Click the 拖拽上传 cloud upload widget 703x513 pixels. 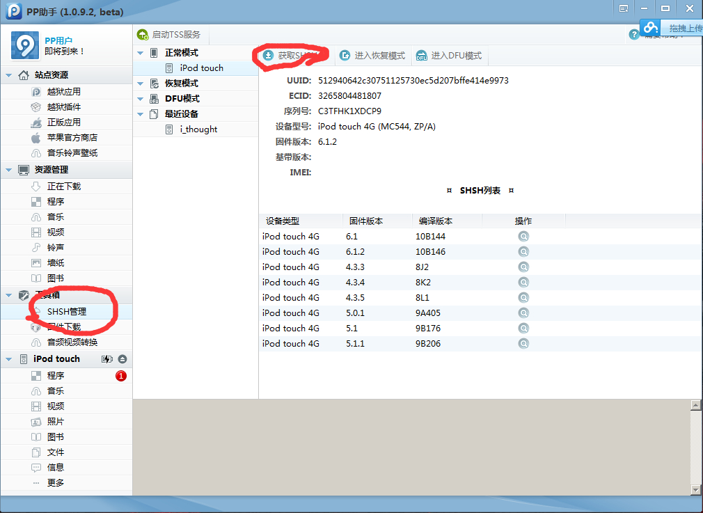click(671, 28)
